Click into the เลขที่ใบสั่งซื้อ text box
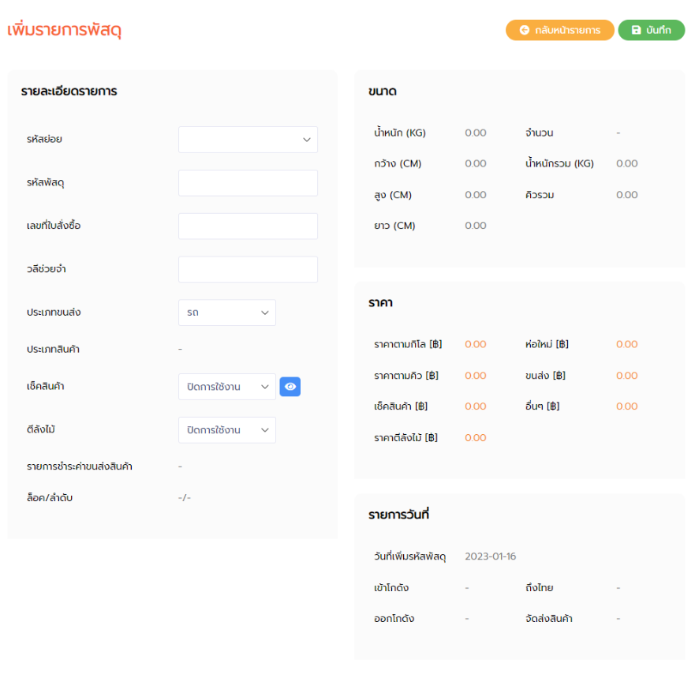Viewport: 695px width, 693px height. click(x=248, y=227)
